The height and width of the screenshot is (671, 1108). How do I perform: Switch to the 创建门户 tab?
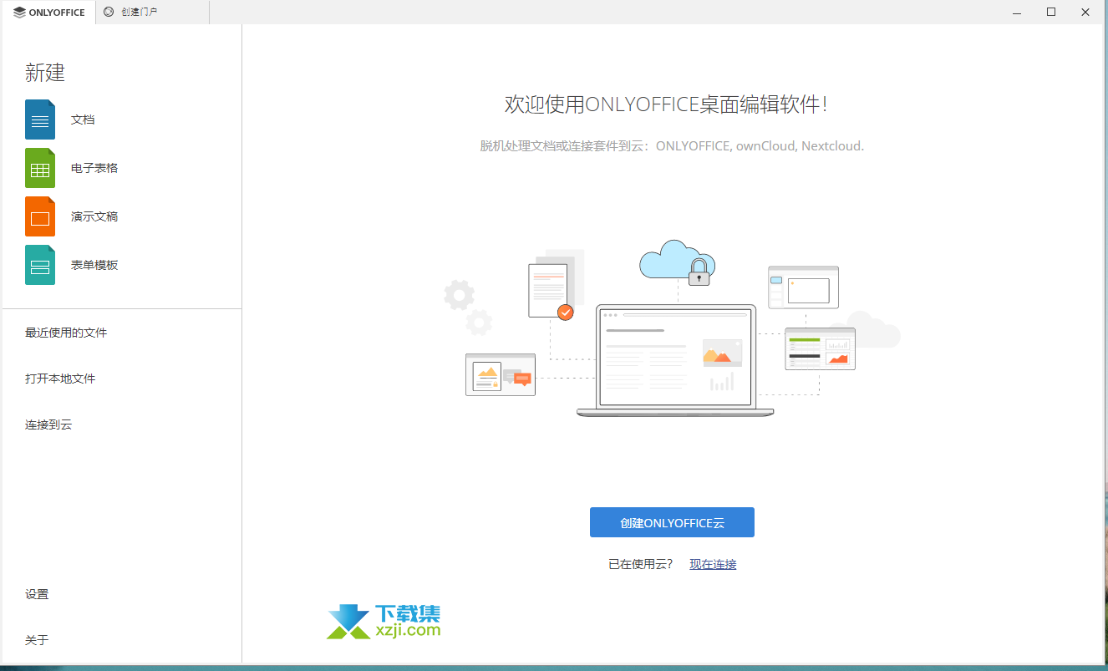point(151,13)
